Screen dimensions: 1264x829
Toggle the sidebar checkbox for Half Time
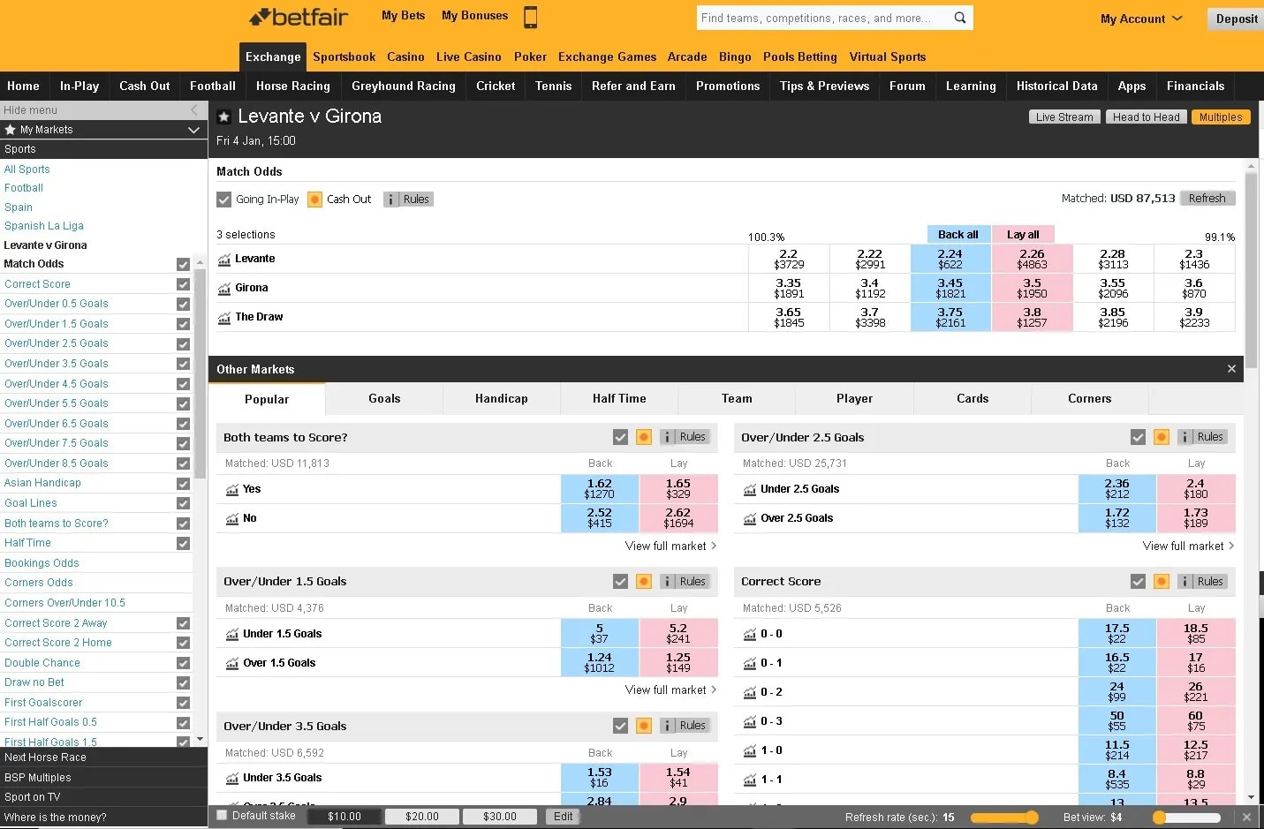[x=183, y=543]
